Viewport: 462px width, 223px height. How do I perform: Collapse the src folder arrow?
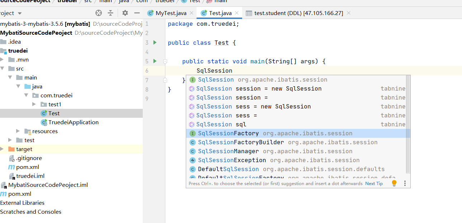[x=2, y=69]
